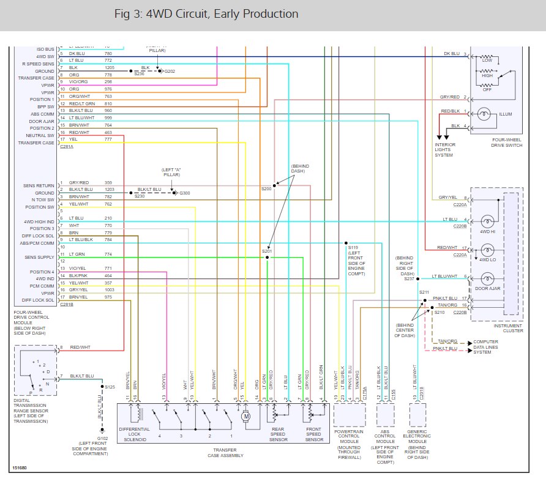Click the front speed sensor resistor symbol
Screen dimensions: 546x484
[x=310, y=413]
